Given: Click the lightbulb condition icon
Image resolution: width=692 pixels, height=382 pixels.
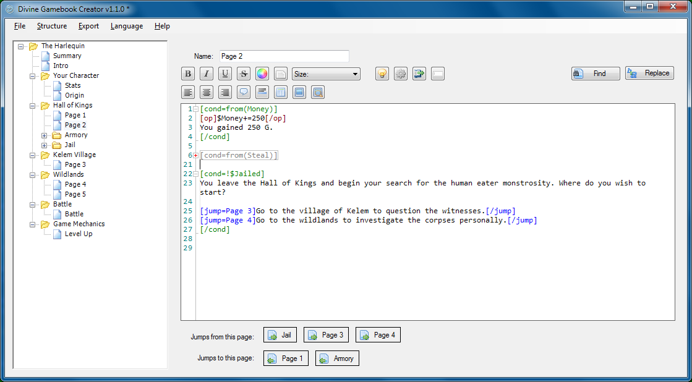Looking at the screenshot, I should pos(382,74).
